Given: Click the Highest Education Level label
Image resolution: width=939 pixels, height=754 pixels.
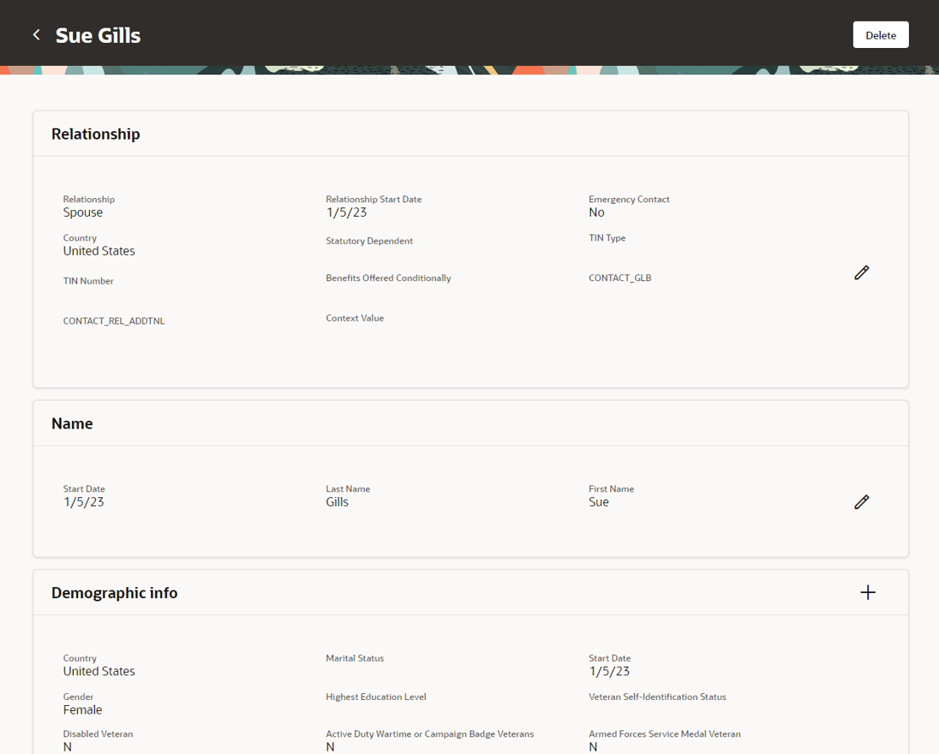Looking at the screenshot, I should click(376, 697).
